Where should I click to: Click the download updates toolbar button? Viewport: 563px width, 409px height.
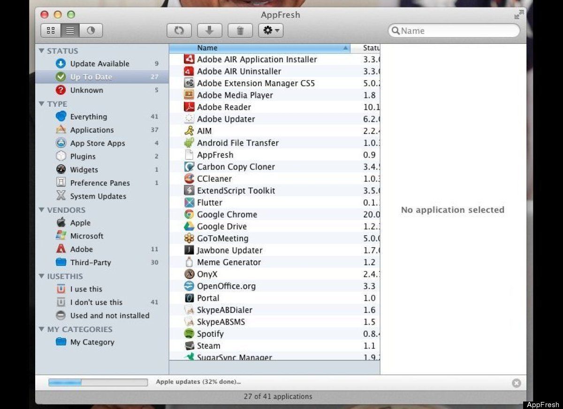210,31
